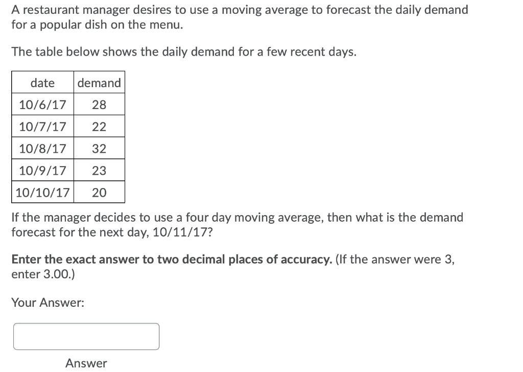This screenshot has height=372, width=523.
Task: Click inside the answer input box
Action: [86, 336]
